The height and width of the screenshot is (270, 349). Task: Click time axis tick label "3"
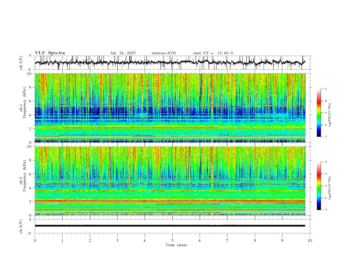coord(118,240)
